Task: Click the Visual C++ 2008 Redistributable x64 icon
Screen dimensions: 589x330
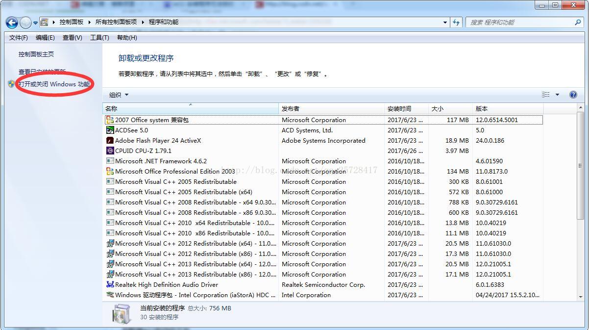Action: point(110,202)
